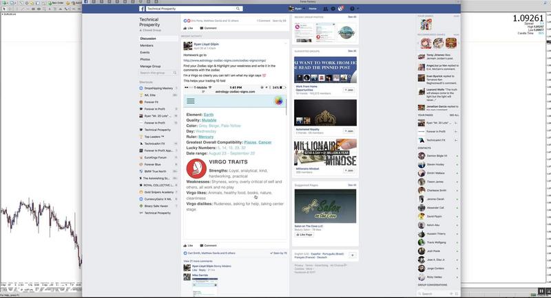Click New Order in the trading platform toolbar
Screen dimensions: 551x298
pos(56,3)
